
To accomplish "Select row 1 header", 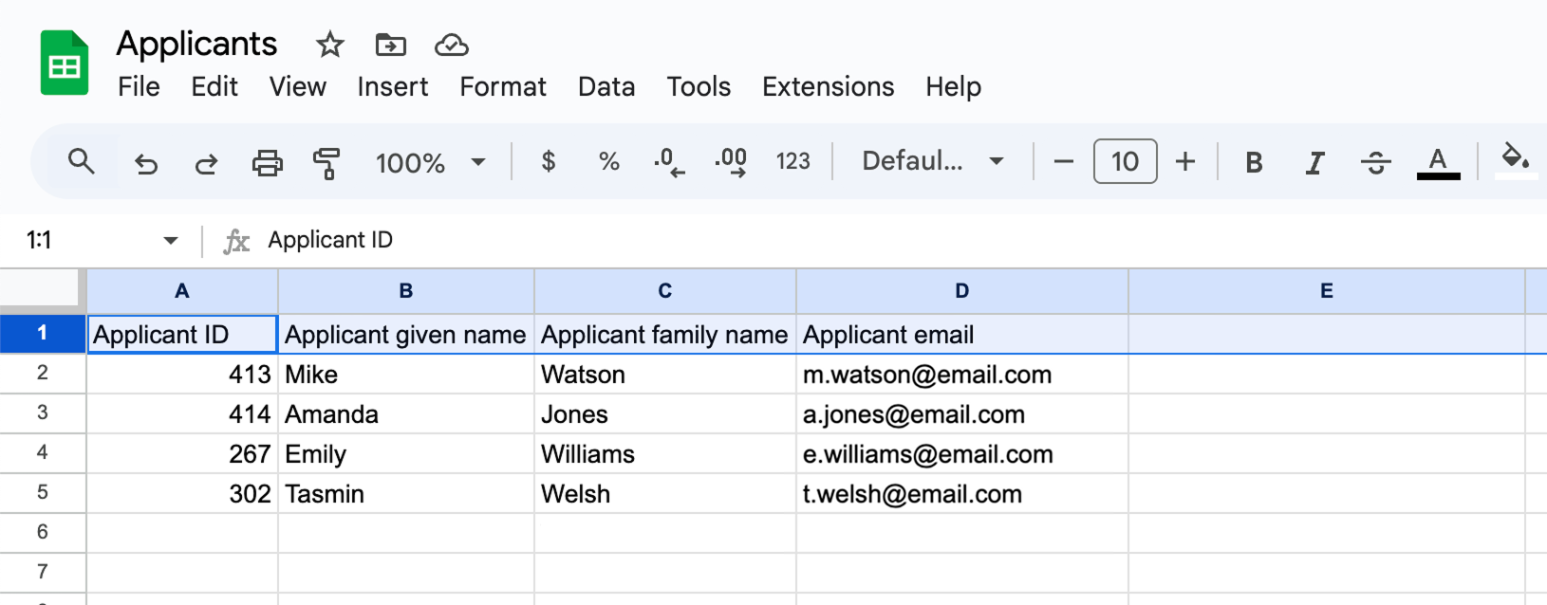I will coord(43,334).
